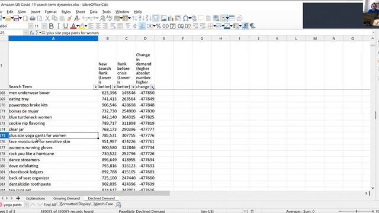This screenshot has width=379, height=213.
Task: Click the Sort Descending icon
Action: tap(149, 18)
